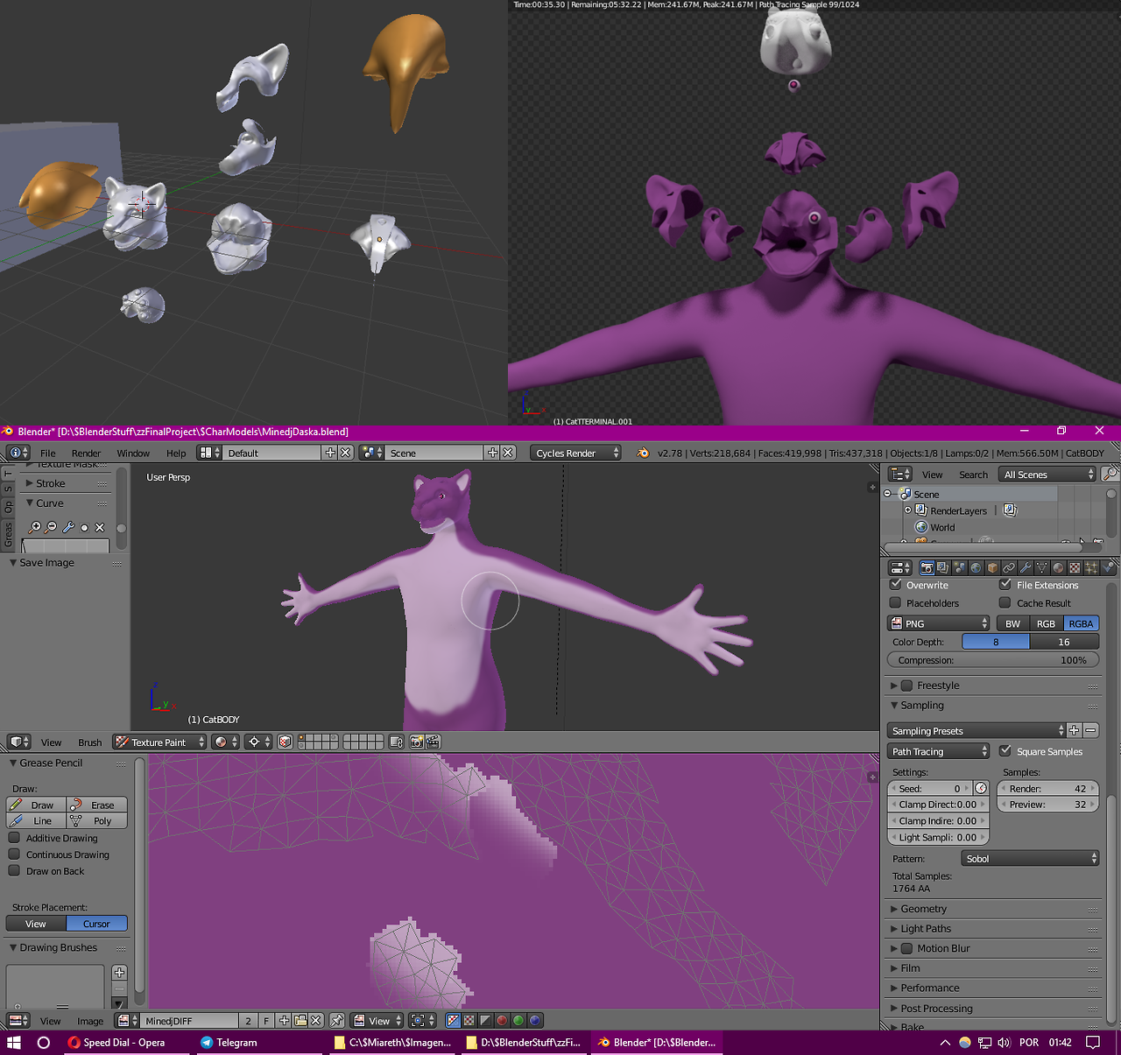Open the Sobol pattern dropdown
This screenshot has width=1121, height=1055.
click(1030, 859)
